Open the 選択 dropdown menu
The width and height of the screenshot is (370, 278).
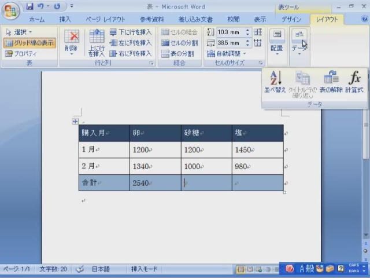click(19, 32)
